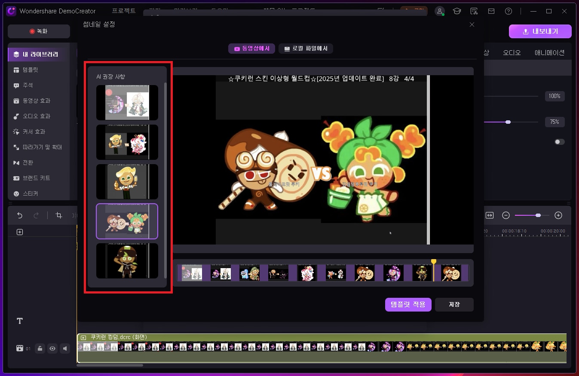Click the redo arrow icon
Image resolution: width=579 pixels, height=376 pixels.
36,215
